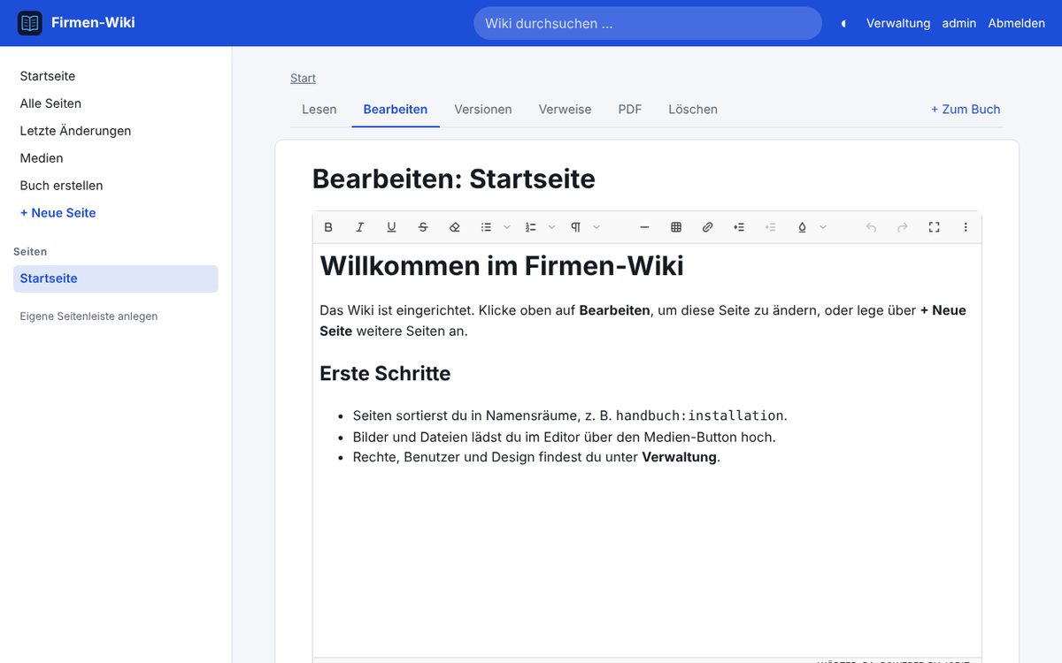Image resolution: width=1062 pixels, height=663 pixels.
Task: Open Verwaltung in the top bar
Action: [x=898, y=24]
